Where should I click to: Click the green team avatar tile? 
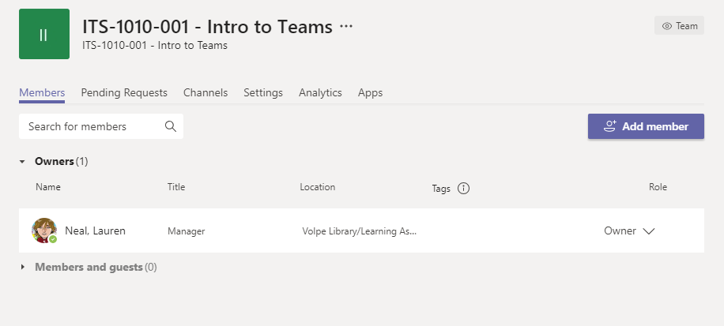pyautogui.click(x=44, y=34)
